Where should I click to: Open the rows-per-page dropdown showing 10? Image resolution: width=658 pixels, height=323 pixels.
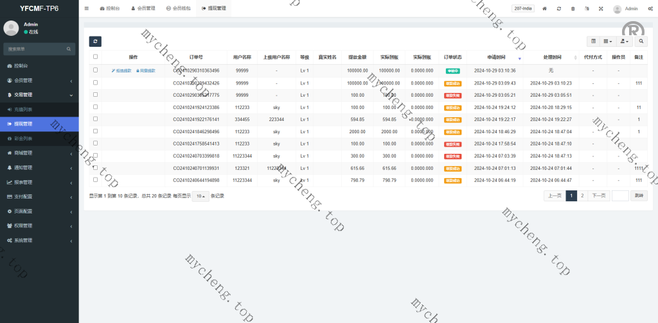200,196
